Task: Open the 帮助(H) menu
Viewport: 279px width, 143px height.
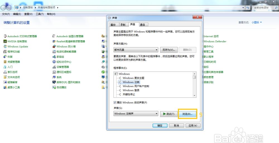Action: pyautogui.click(x=51, y=14)
